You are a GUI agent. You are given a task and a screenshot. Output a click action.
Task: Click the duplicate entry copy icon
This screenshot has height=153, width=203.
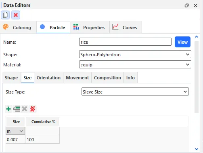pos(5,15)
